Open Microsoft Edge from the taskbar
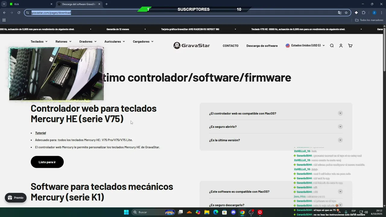The image size is (386, 217). pyautogui.click(x=216, y=212)
